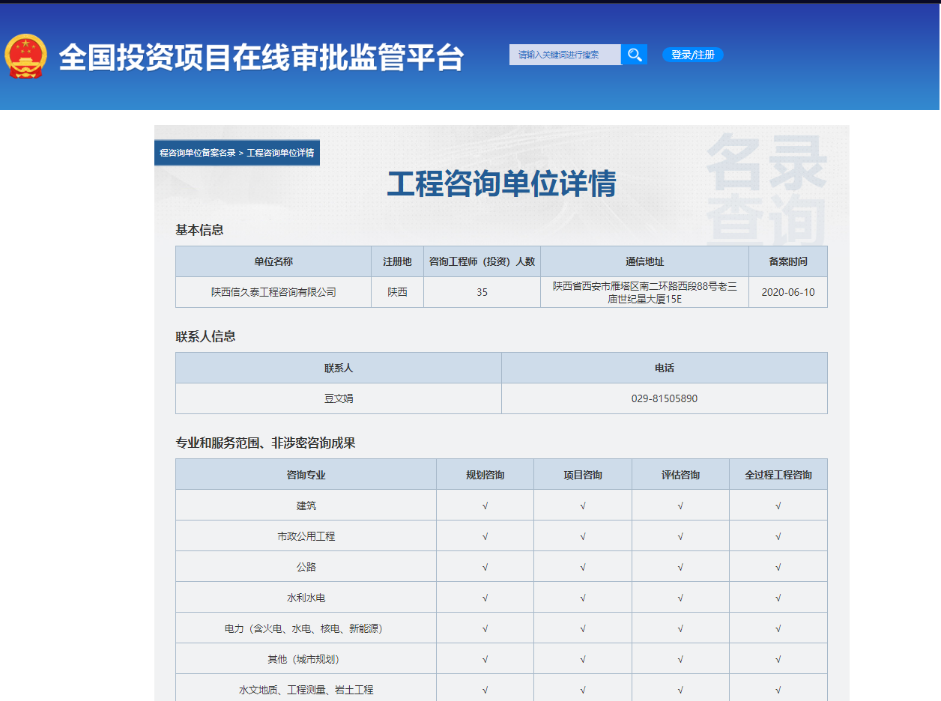Toggle 全过程工程咨询 checkmark for 水利水电
Screen dimensions: 941x701
point(778,597)
